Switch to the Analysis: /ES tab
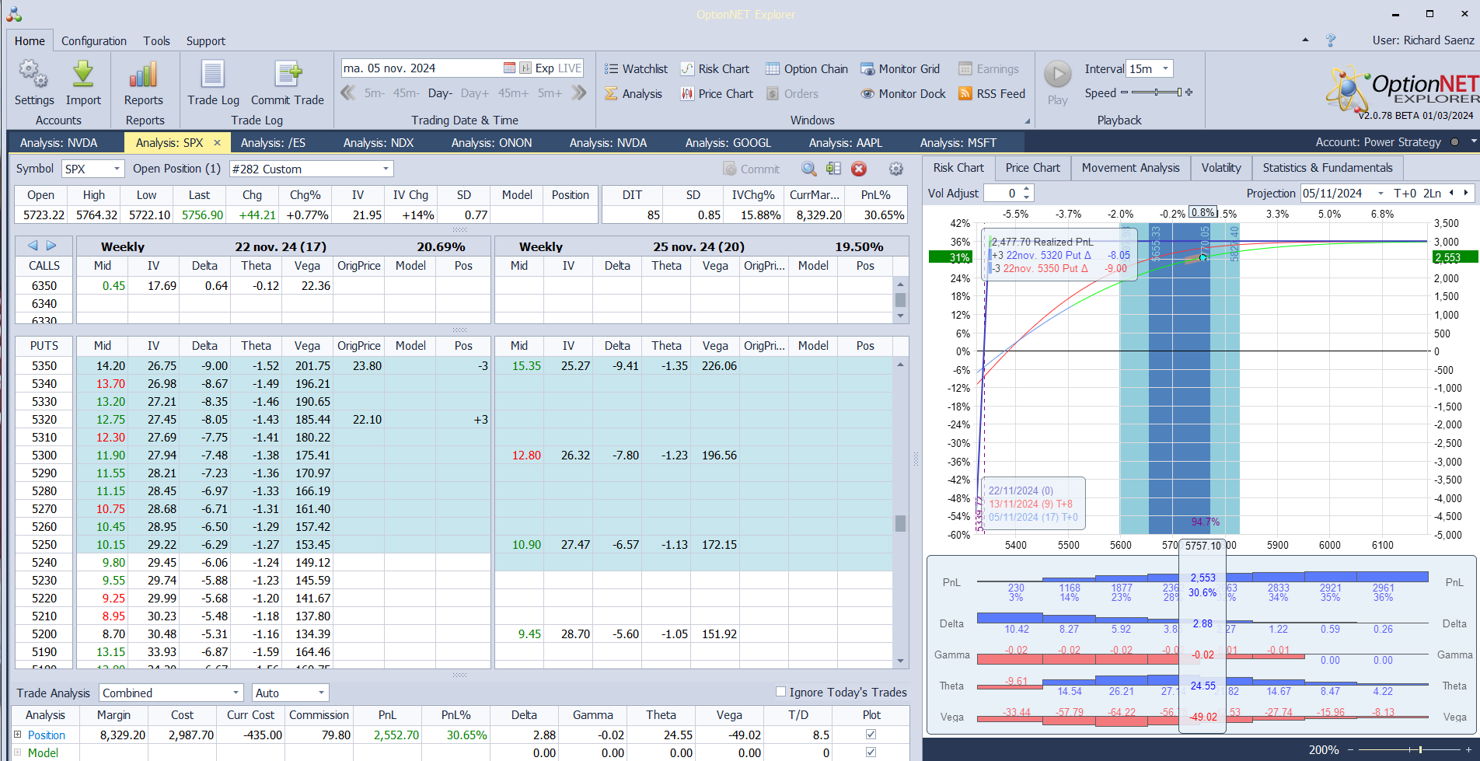 (273, 143)
